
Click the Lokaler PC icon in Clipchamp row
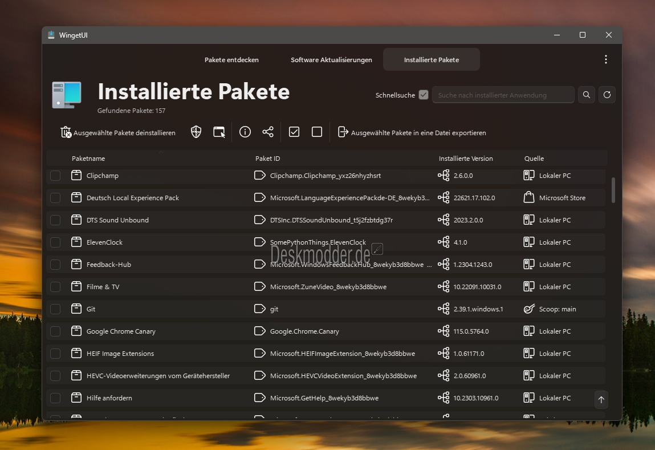click(x=529, y=175)
